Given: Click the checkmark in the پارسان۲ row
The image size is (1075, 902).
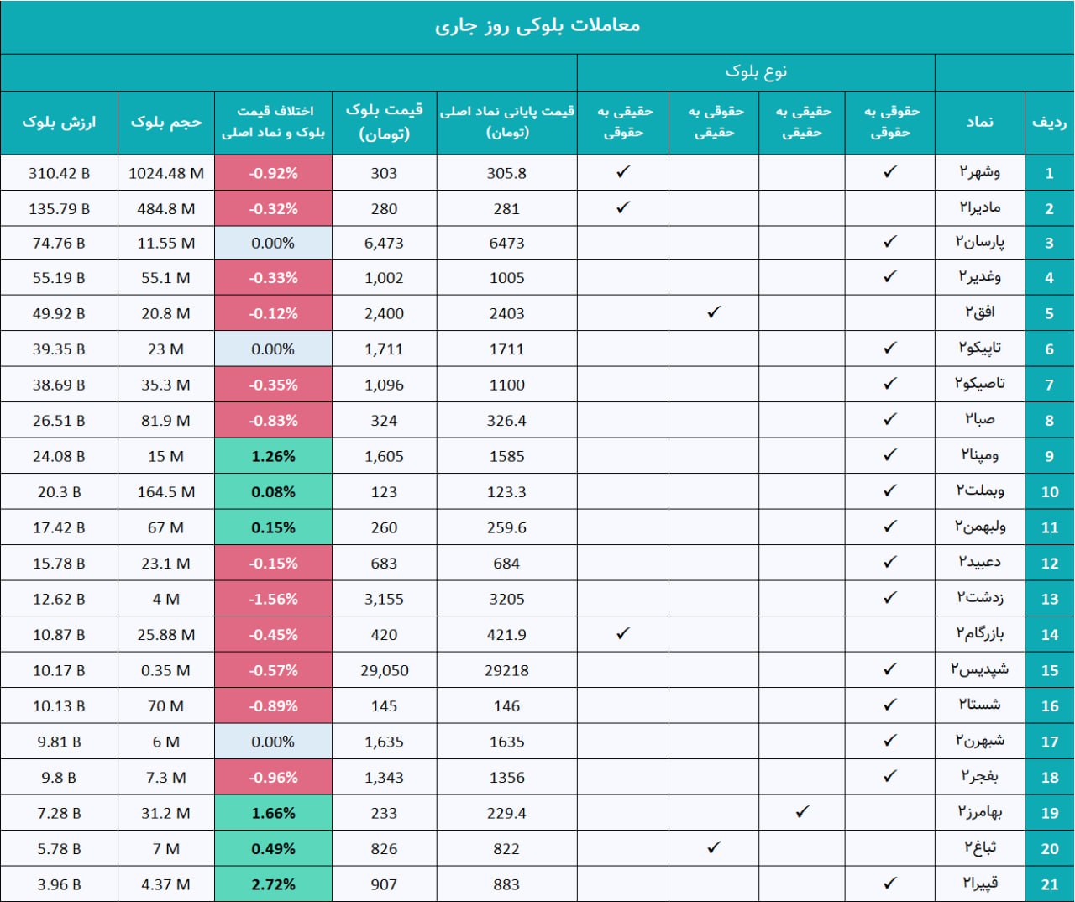Looking at the screenshot, I should coord(890,242).
